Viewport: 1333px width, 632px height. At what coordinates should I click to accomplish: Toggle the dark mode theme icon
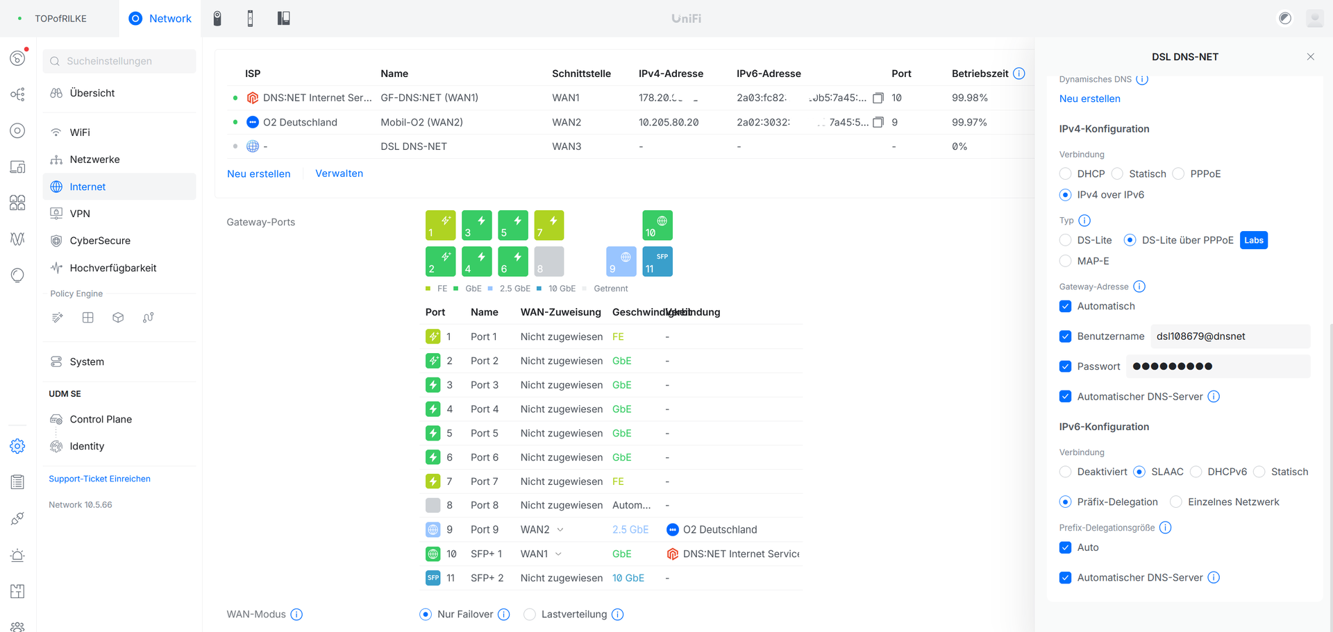(1285, 19)
